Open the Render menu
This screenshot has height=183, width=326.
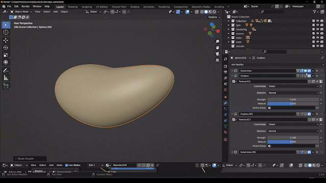pyautogui.click(x=25, y=7)
